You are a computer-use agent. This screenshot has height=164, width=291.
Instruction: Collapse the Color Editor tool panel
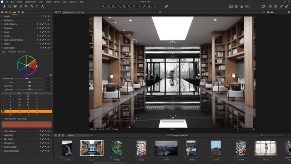click(2, 48)
